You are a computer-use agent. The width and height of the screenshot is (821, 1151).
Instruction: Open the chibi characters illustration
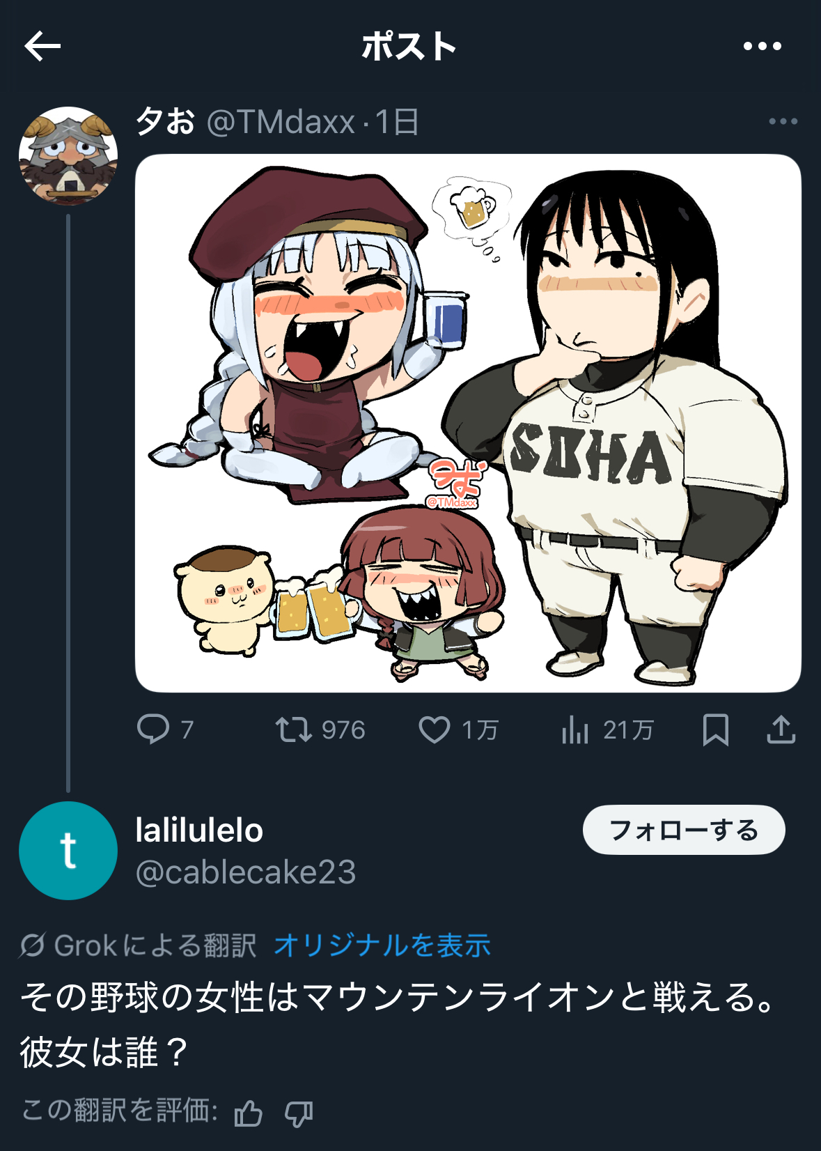468,423
